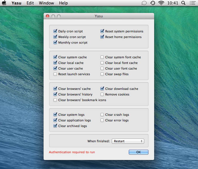The image size is (198, 169).
Task: Show the menu bar clock at 10:41
Action: tap(173, 3)
